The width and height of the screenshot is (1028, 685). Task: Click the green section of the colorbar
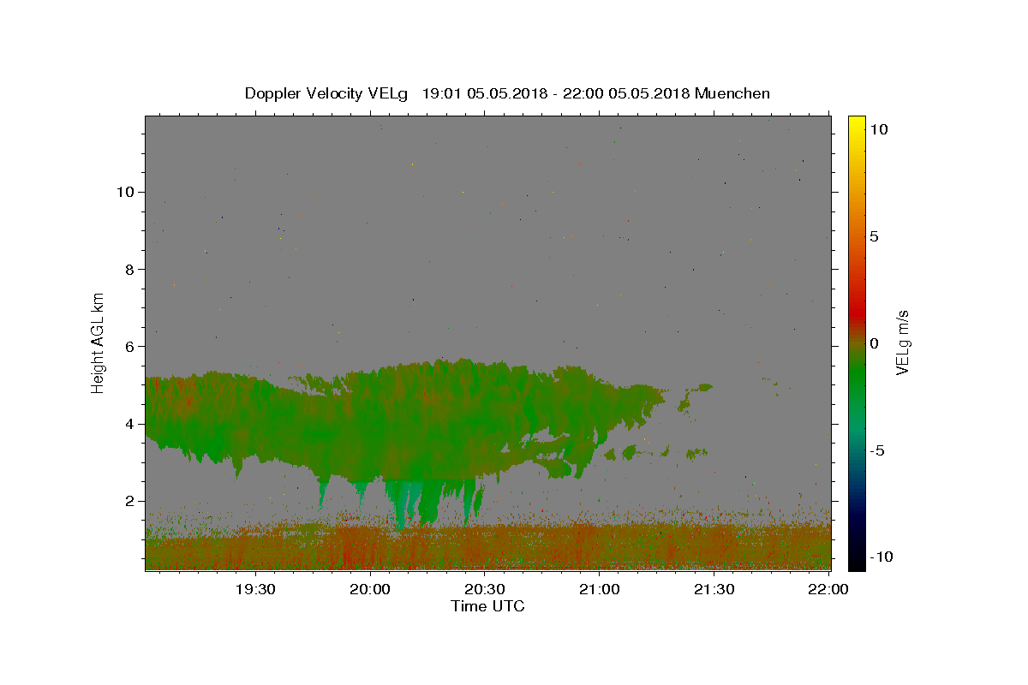[857, 377]
